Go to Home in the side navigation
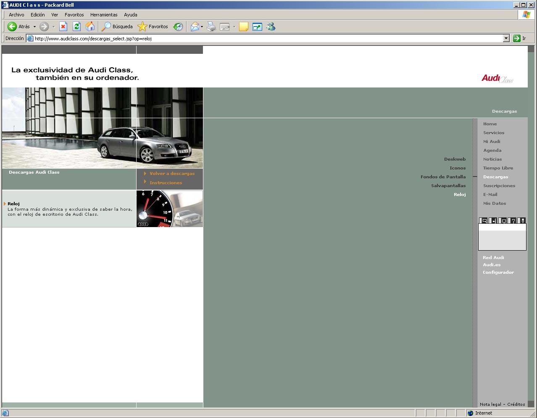Screen dimensions: 537x418 pyautogui.click(x=490, y=124)
